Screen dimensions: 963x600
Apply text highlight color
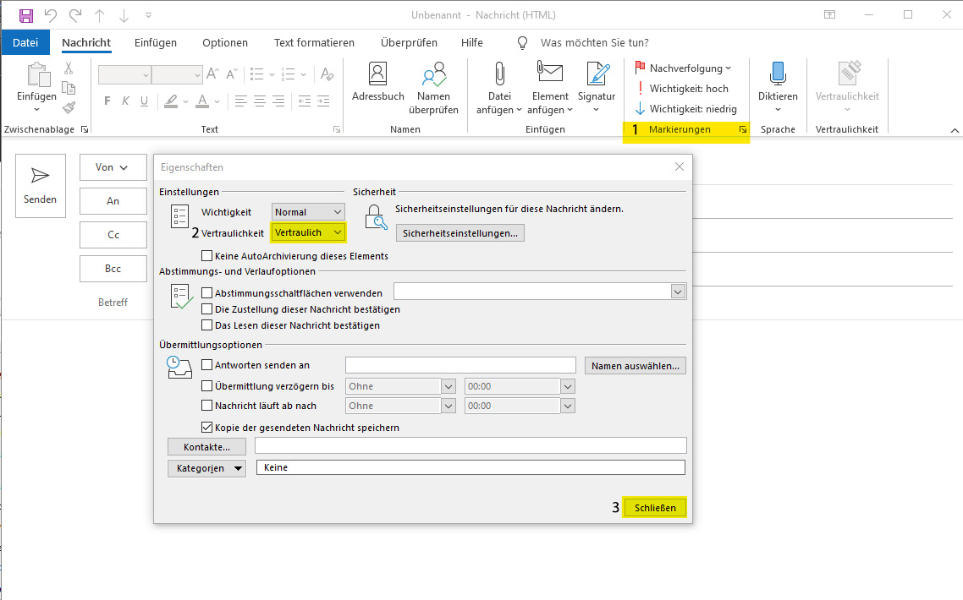(x=171, y=101)
